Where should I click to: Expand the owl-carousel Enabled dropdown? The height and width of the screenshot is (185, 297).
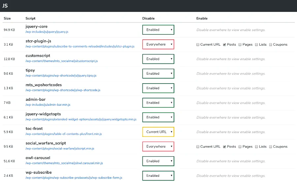point(158,161)
